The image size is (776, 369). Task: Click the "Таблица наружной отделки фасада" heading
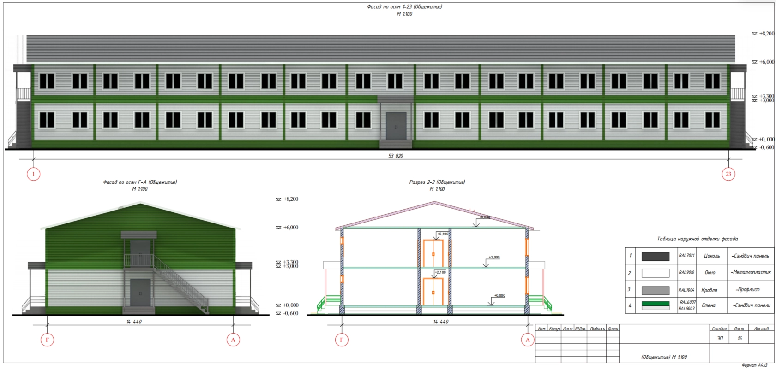click(697, 239)
